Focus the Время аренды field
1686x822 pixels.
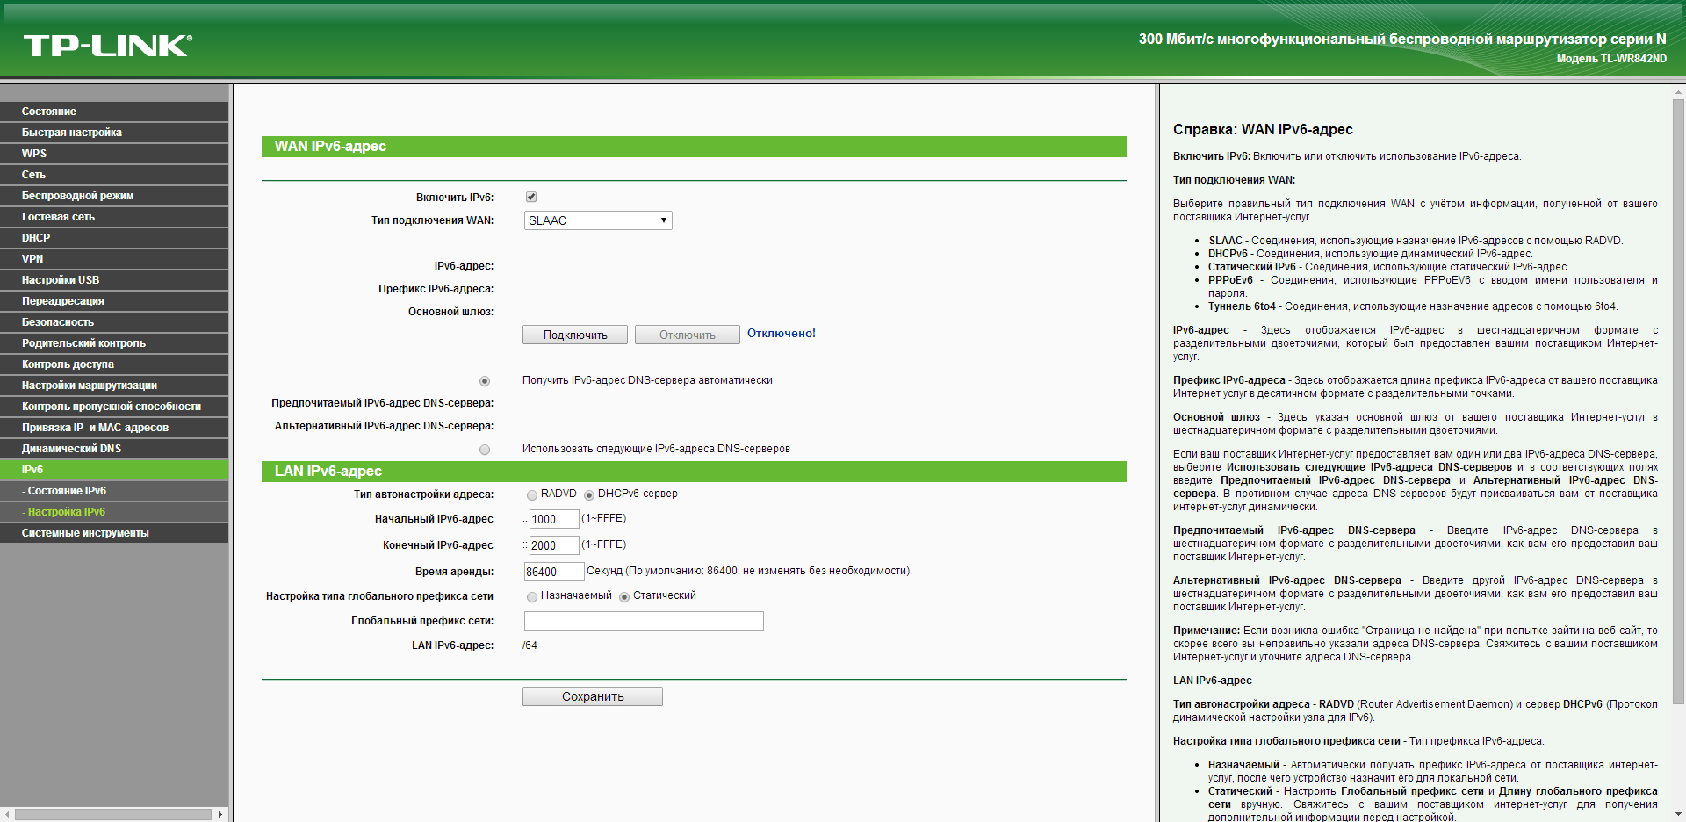pos(554,572)
